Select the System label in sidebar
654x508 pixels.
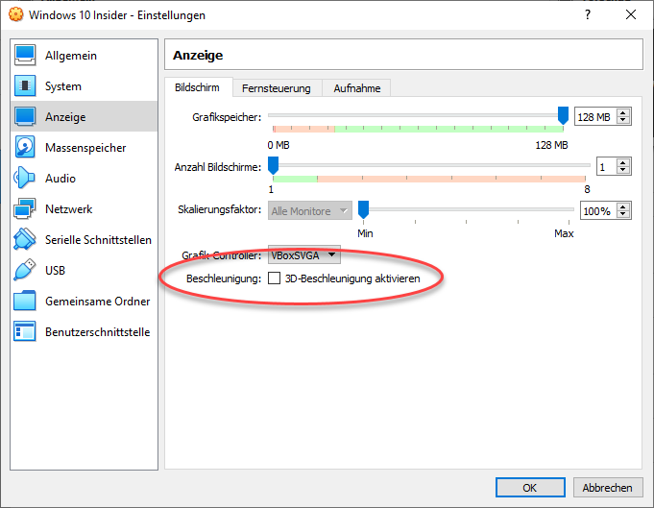(63, 86)
